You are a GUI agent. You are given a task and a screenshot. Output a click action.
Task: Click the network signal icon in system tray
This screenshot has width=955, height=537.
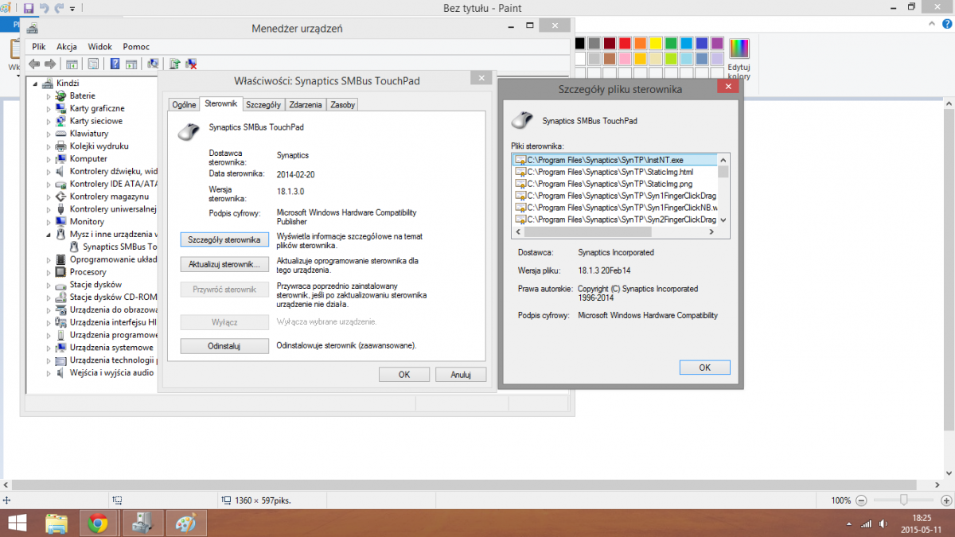point(867,523)
